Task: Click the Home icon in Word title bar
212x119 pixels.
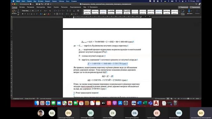Action: pos(37,4)
